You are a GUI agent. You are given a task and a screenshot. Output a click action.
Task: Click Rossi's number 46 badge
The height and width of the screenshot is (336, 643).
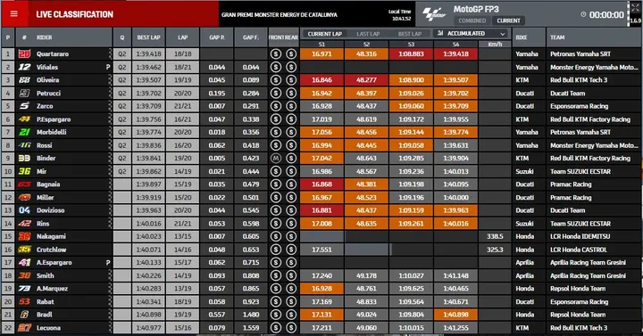click(24, 145)
